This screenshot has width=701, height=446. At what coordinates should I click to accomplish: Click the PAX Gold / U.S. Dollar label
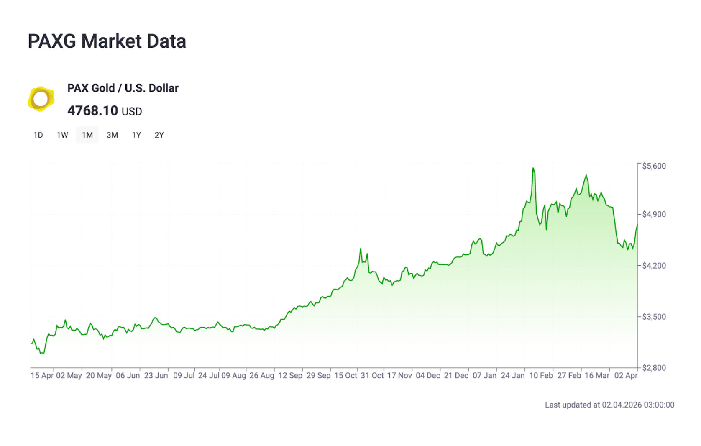click(x=123, y=88)
